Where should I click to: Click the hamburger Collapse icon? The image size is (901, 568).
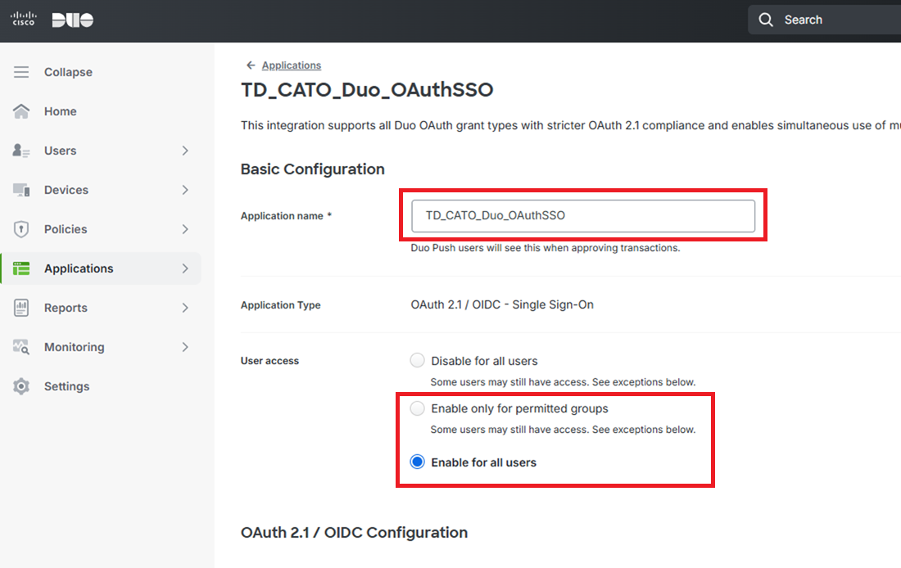click(x=21, y=72)
